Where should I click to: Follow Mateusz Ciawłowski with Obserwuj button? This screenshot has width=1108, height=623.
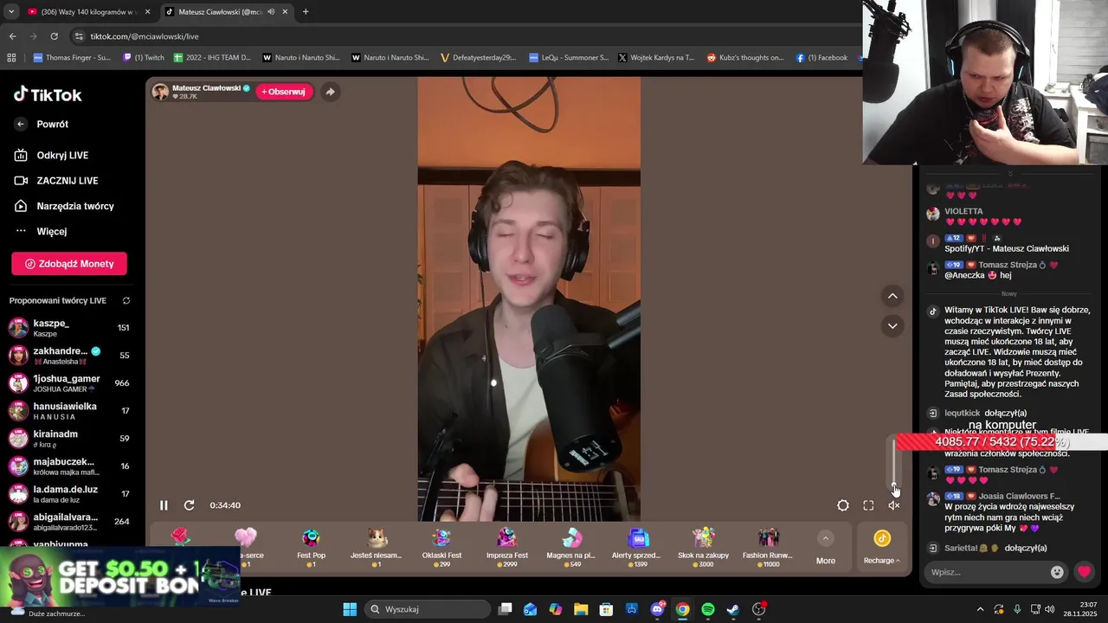pyautogui.click(x=284, y=92)
